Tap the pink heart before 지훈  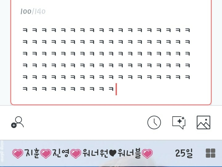tap(18, 153)
